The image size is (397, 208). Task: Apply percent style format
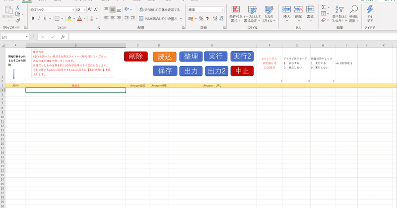click(x=201, y=18)
